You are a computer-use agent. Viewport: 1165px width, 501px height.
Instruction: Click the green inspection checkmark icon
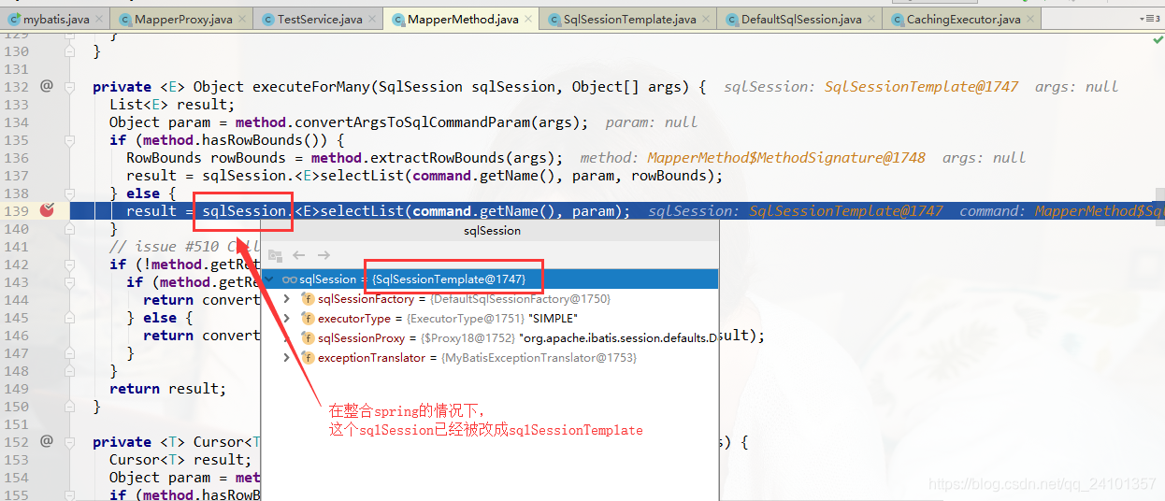[x=1158, y=39]
